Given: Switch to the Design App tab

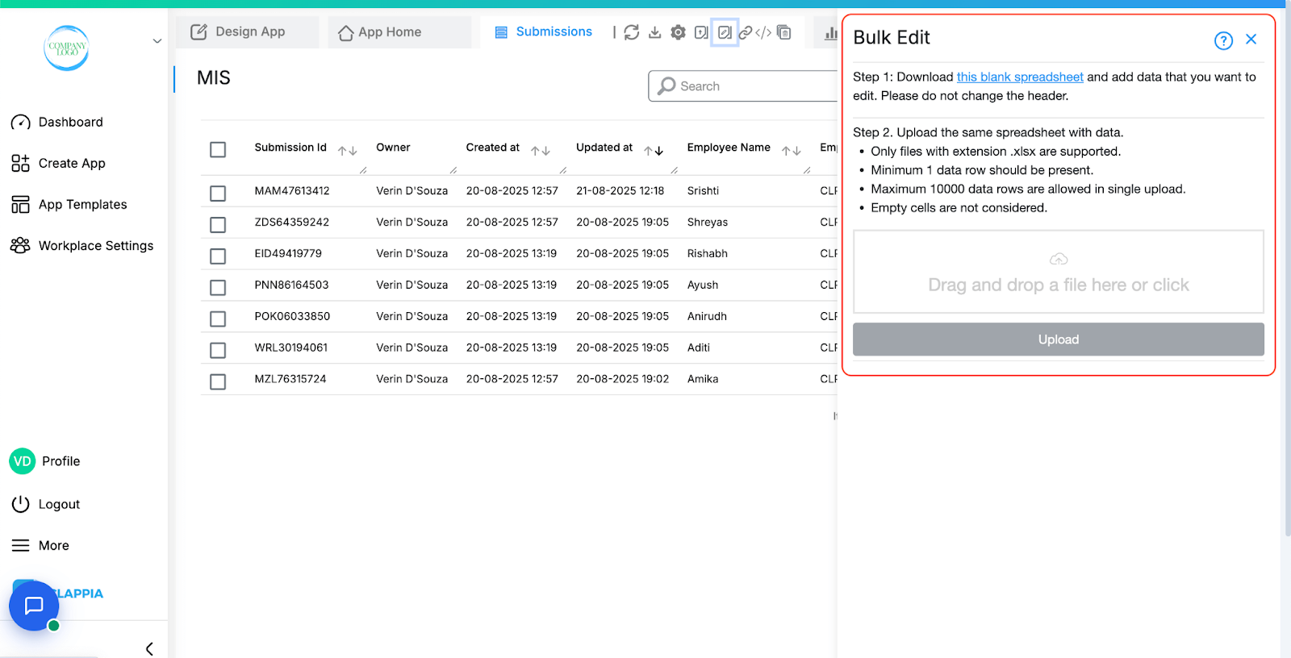Looking at the screenshot, I should (x=247, y=32).
